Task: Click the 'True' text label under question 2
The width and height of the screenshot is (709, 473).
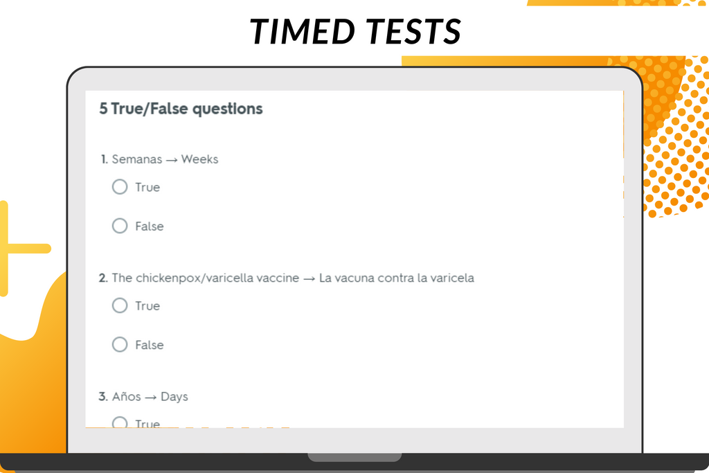Action: (147, 306)
